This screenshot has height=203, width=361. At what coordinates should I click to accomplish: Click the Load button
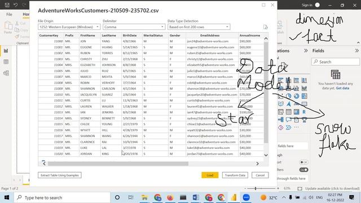210,175
